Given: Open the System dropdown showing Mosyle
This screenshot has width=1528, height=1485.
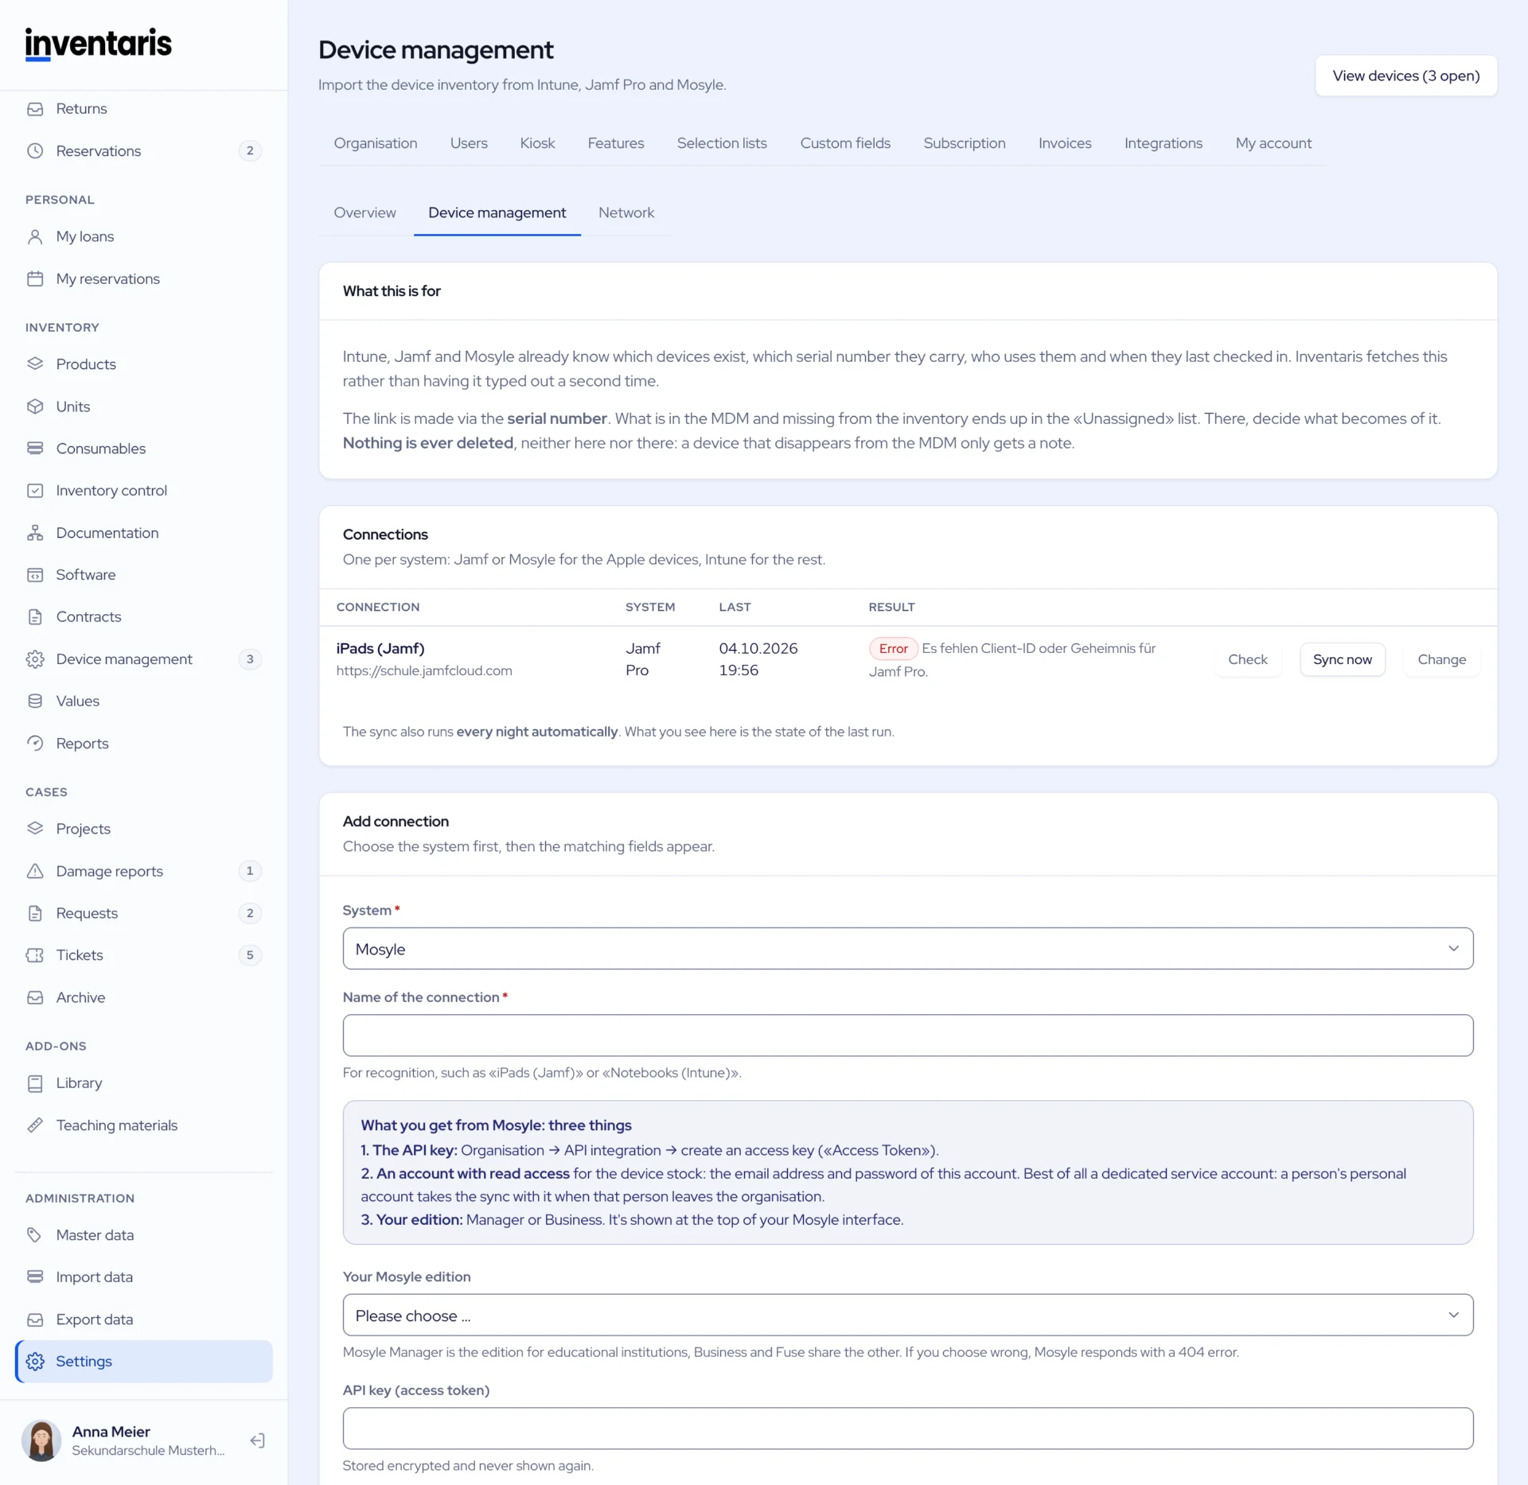Looking at the screenshot, I should (907, 949).
